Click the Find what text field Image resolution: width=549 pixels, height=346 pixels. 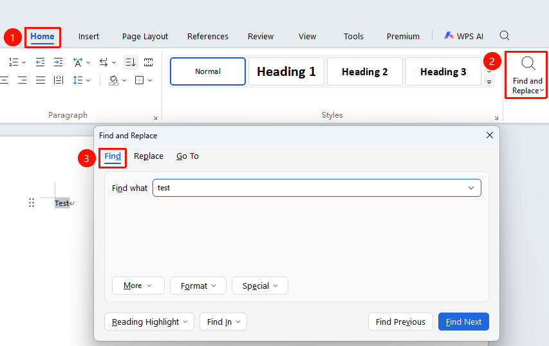(x=317, y=188)
